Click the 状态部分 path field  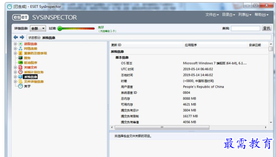[x=149, y=37]
